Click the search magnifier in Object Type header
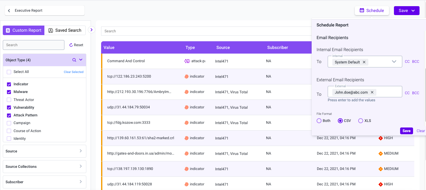This screenshot has width=426, height=190. point(74,60)
